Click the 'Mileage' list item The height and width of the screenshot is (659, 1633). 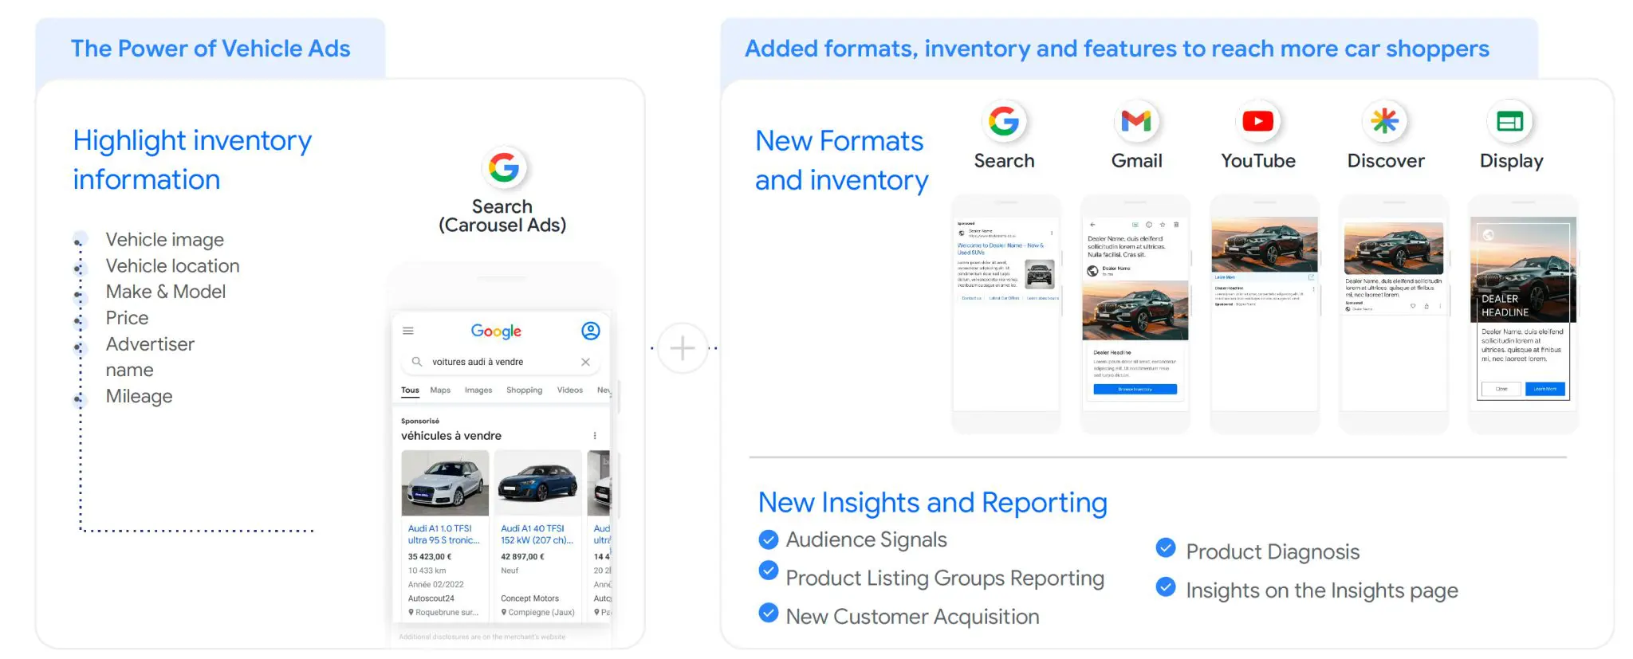click(139, 396)
